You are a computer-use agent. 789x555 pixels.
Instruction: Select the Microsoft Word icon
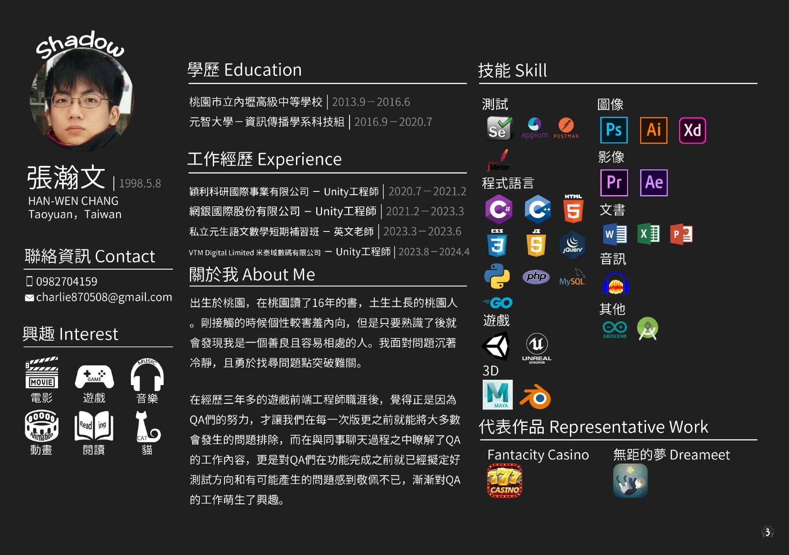[x=615, y=234]
